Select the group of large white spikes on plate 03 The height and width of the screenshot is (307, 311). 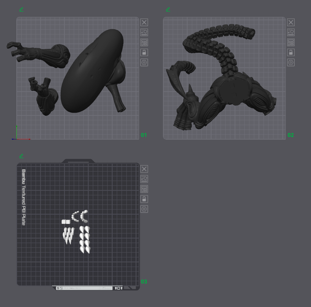pos(85,239)
